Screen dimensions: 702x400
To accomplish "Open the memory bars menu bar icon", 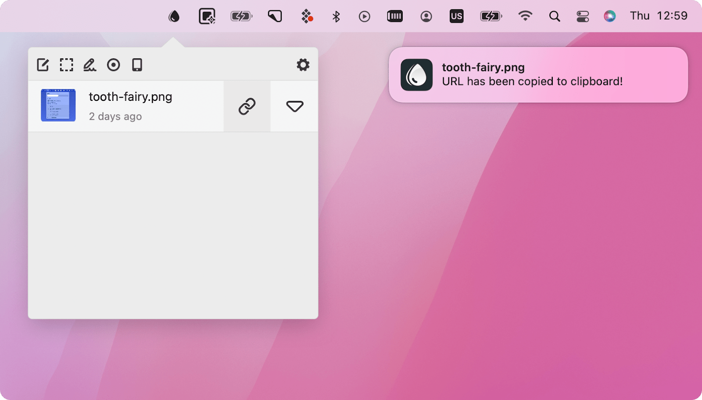I will point(395,16).
